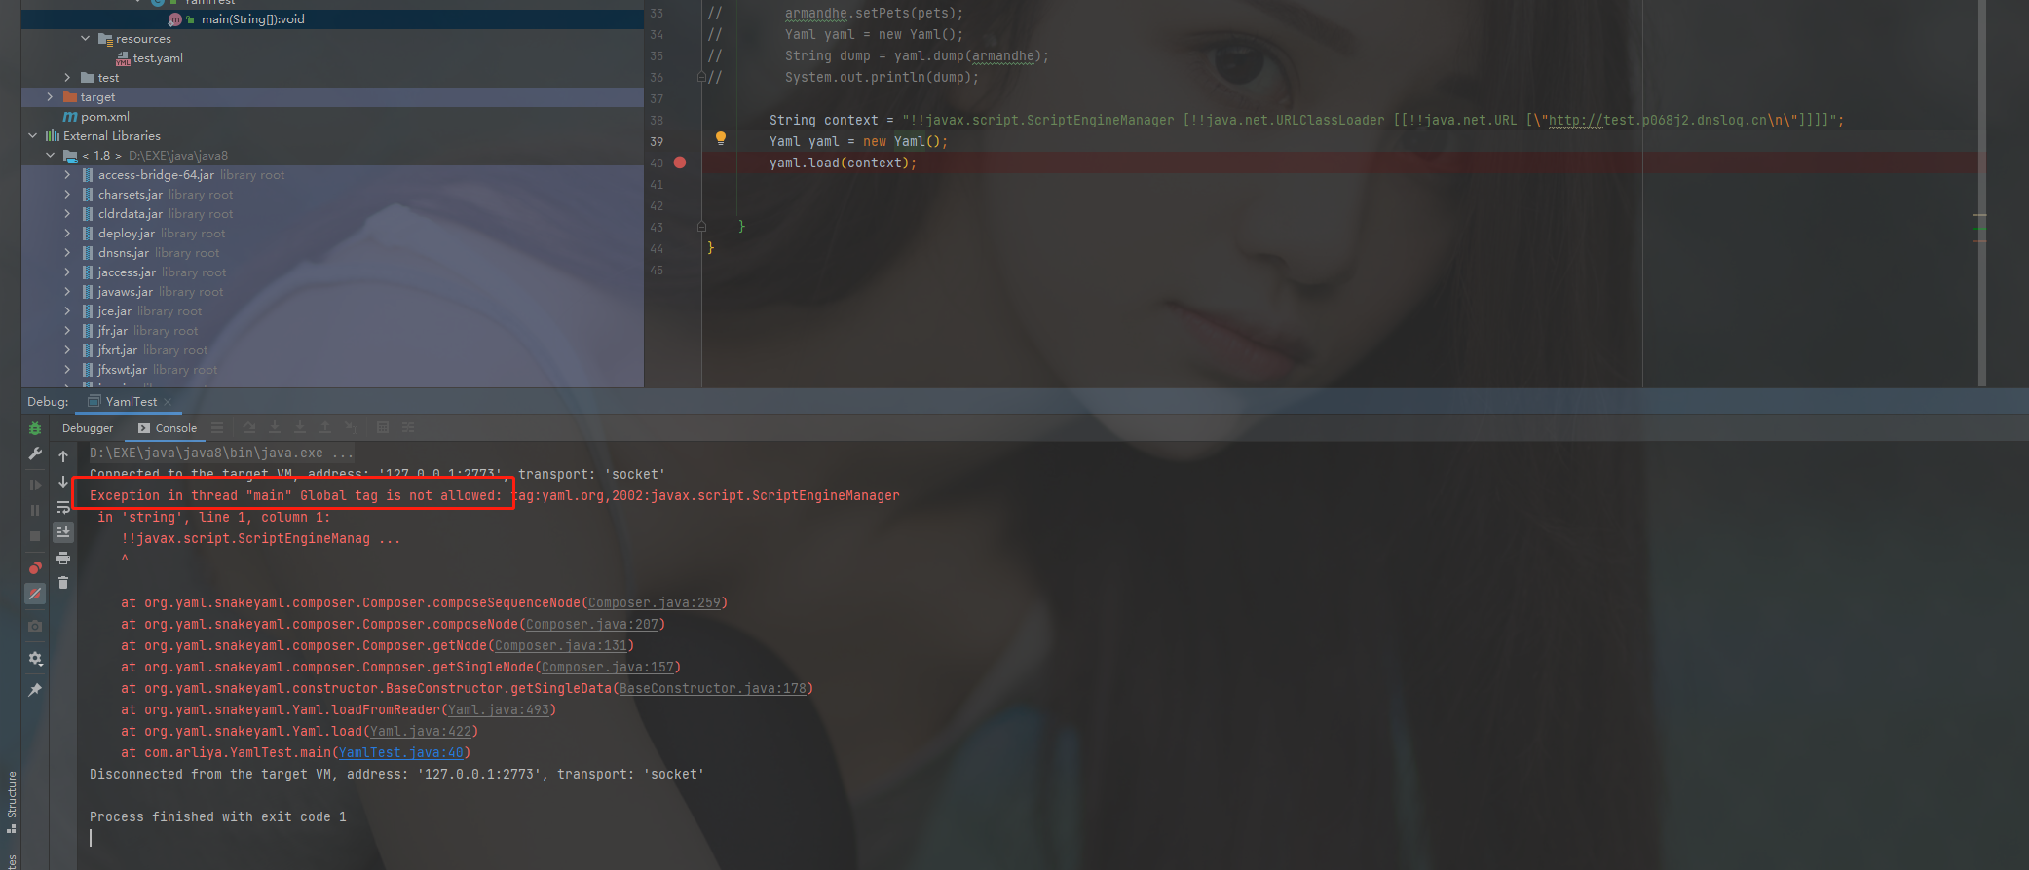This screenshot has height=870, width=2029.
Task: Click the Evaluate Expression calculator icon
Action: point(383,428)
